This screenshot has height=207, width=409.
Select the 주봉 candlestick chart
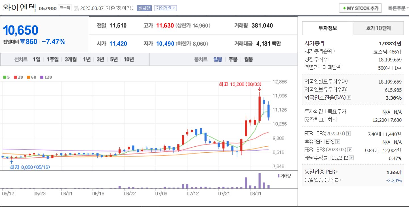coord(233,59)
